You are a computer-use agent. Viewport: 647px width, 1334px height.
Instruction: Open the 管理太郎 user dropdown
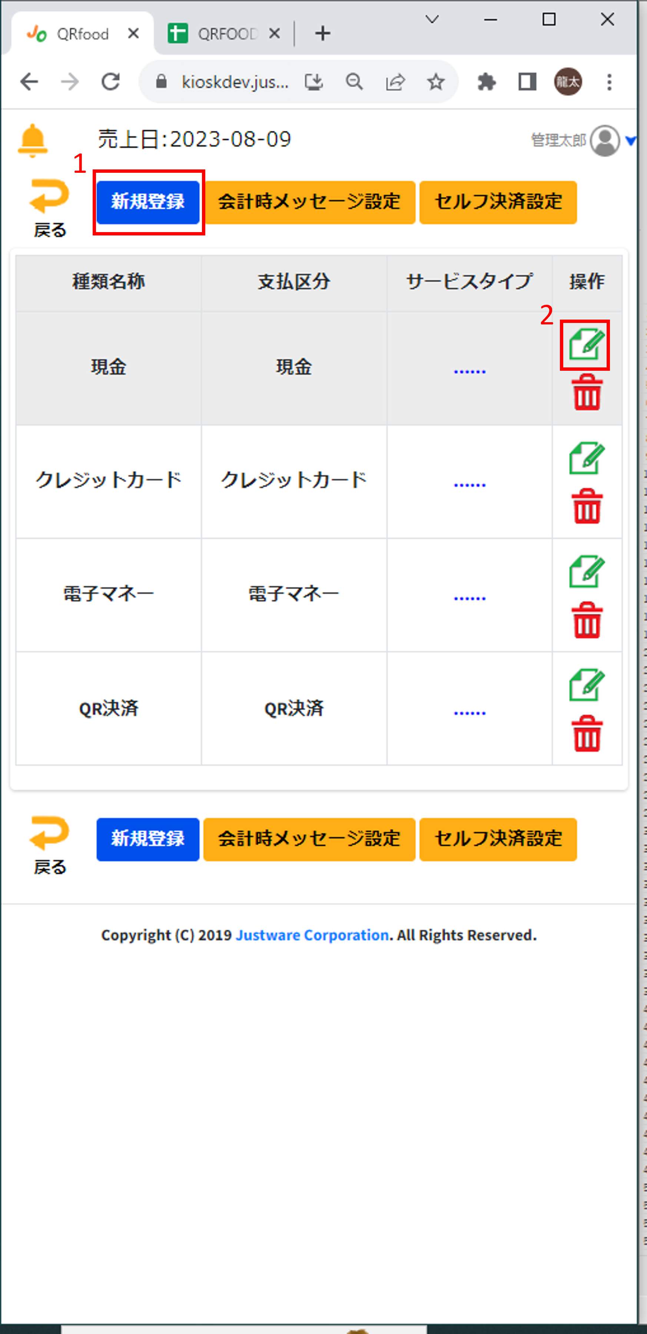tap(630, 141)
